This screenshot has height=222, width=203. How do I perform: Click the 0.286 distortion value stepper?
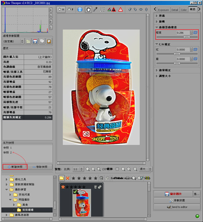191,32
